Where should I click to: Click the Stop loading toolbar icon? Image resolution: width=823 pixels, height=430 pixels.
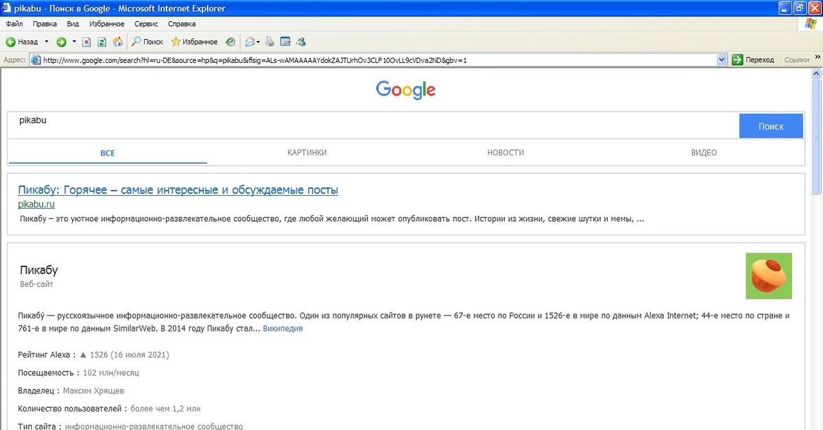click(x=86, y=42)
